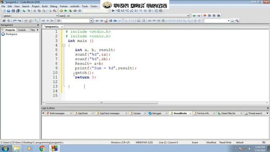Image resolution: width=270 pixels, height=152 pixels.
Task: Open the Thread search log tab
Action: [255, 114]
